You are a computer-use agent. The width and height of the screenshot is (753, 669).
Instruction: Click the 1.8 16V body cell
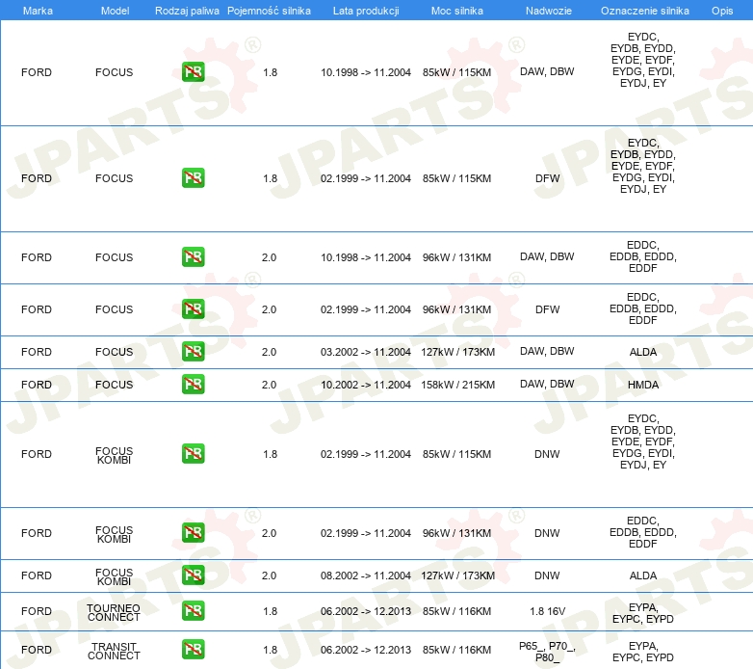click(548, 611)
